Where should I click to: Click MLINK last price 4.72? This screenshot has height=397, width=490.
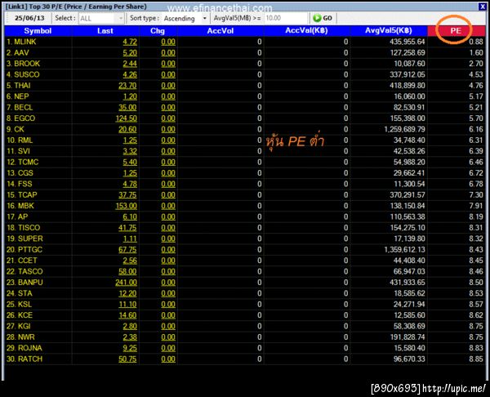(x=130, y=42)
